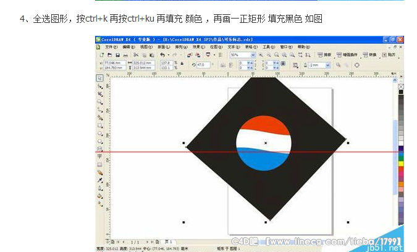Select the Table tool

(x=99, y=164)
